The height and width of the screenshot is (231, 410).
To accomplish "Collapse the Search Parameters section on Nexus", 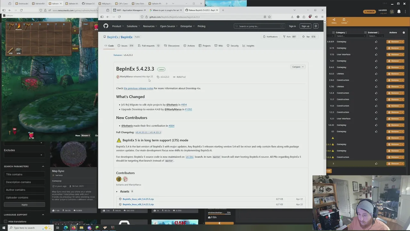I will (43, 166).
